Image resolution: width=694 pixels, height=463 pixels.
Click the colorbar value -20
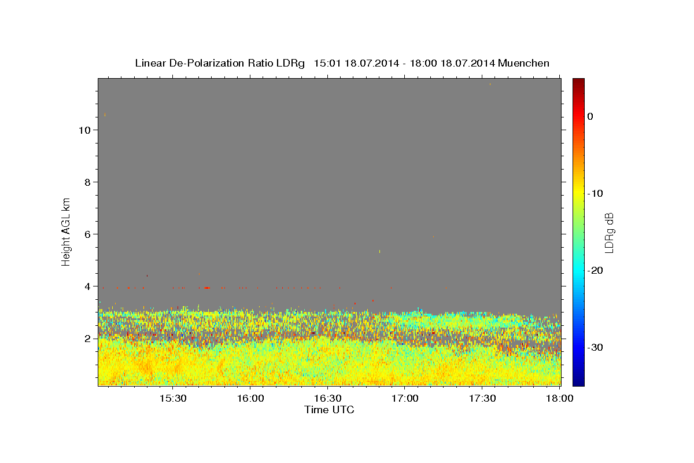596,270
